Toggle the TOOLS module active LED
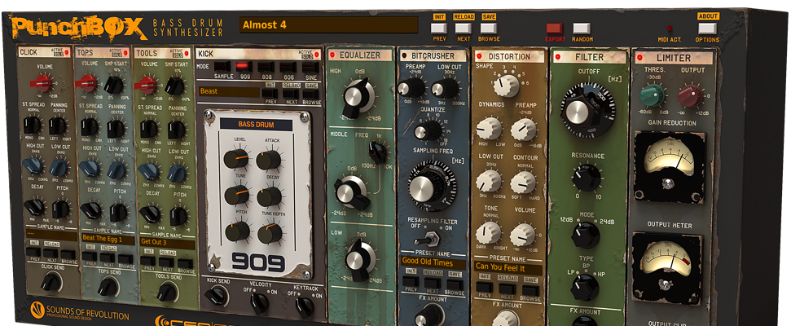 pos(187,52)
